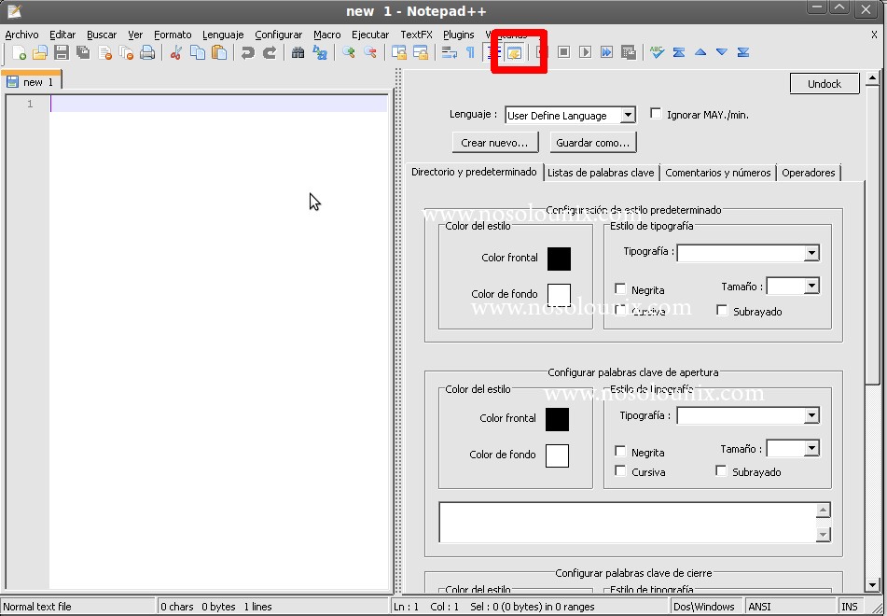The height and width of the screenshot is (616, 887).
Task: Click the ABC spell-check icon
Action: click(x=657, y=52)
